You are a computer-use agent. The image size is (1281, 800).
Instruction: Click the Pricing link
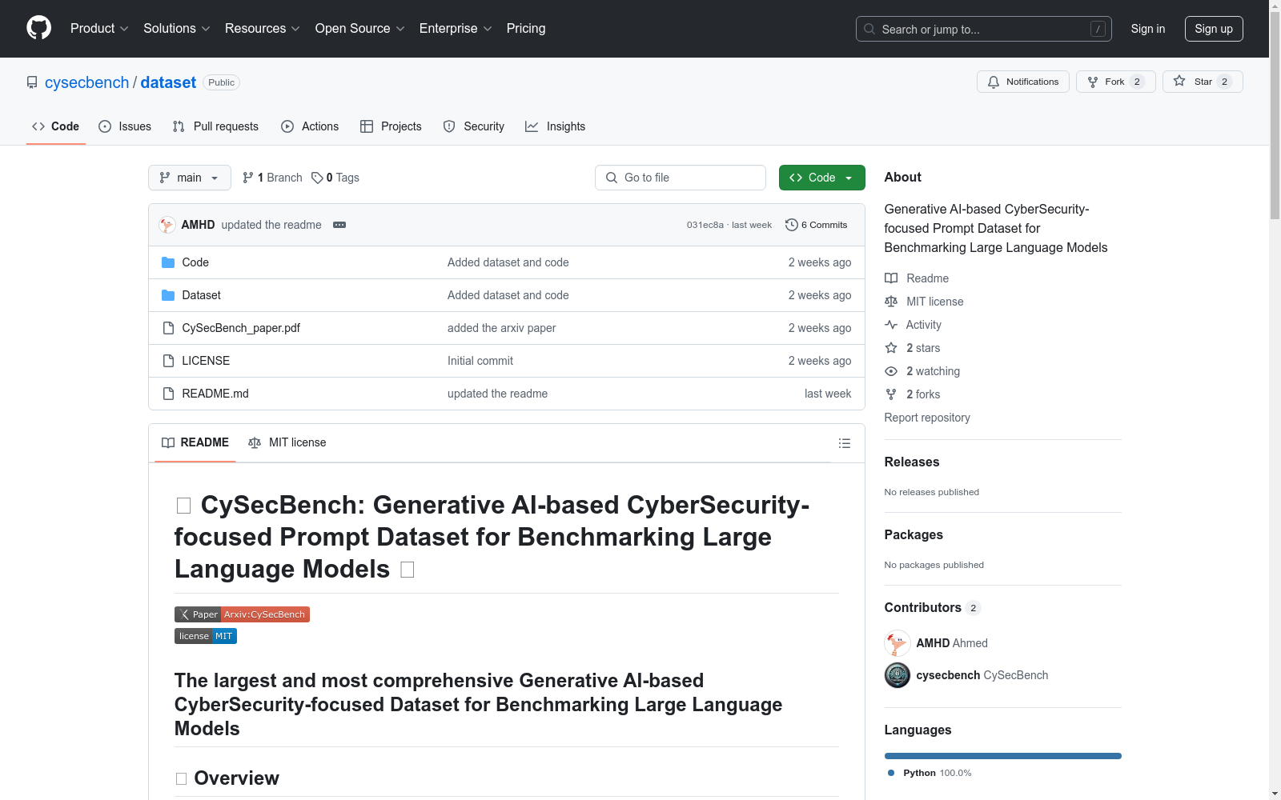point(526,29)
